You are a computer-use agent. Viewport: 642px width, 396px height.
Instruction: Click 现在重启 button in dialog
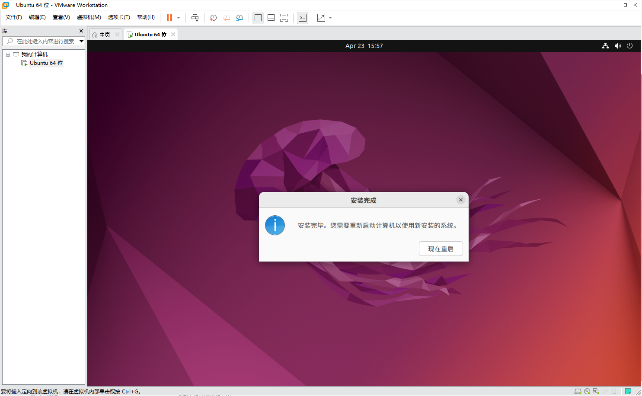tap(441, 249)
